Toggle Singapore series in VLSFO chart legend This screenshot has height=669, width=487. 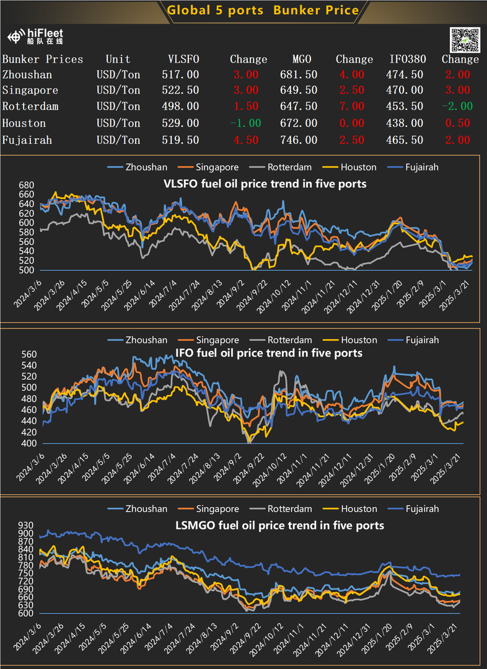pos(208,167)
